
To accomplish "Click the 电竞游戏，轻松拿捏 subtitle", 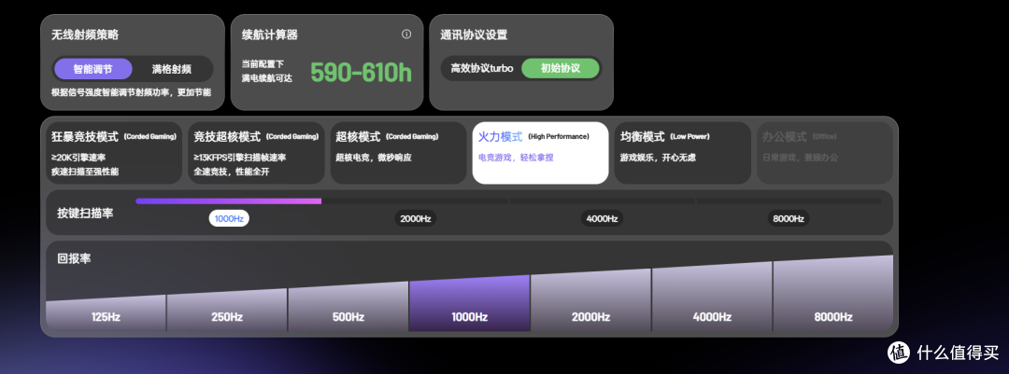I will [x=516, y=158].
